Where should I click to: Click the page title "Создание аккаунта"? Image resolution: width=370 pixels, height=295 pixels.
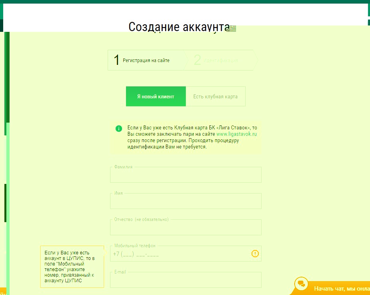pyautogui.click(x=178, y=27)
